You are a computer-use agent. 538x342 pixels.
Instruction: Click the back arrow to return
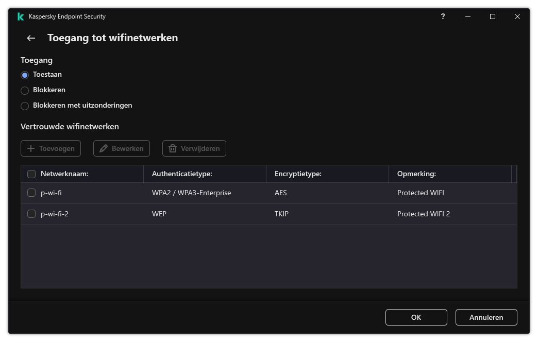click(x=30, y=38)
